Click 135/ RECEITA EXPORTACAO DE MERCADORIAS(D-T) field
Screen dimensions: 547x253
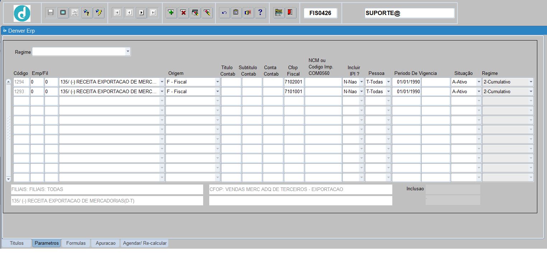click(x=107, y=201)
